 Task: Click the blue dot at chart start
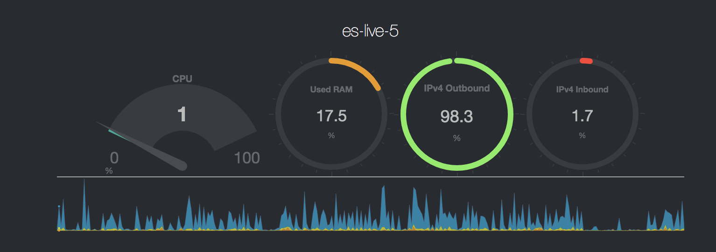pos(59,206)
